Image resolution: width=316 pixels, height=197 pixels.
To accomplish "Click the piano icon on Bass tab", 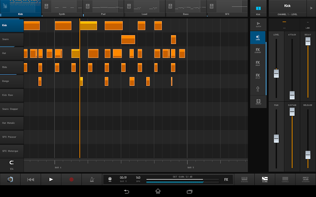I will point(170,6).
